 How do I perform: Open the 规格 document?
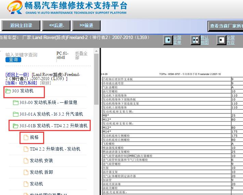point(34,137)
